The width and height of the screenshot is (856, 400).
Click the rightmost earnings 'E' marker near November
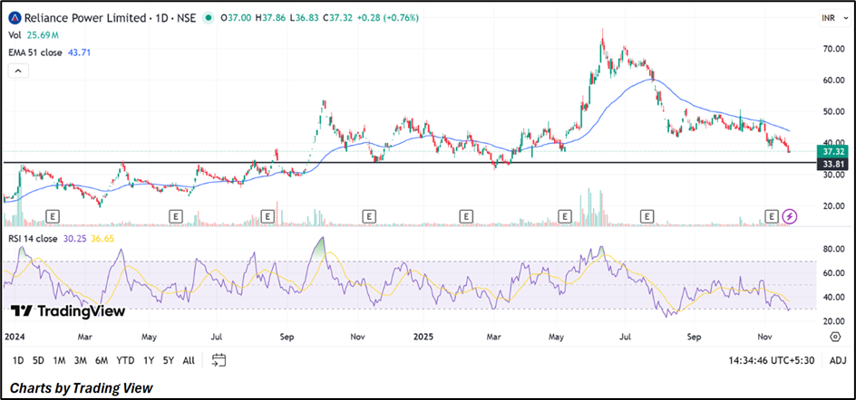pyautogui.click(x=772, y=216)
